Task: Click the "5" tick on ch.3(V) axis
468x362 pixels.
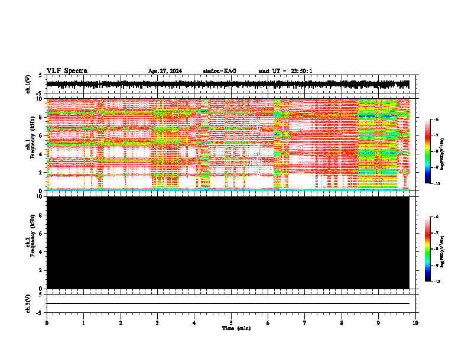Action: pyautogui.click(x=41, y=295)
